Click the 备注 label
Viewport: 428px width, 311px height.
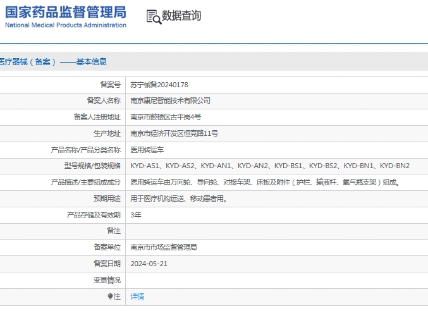click(x=114, y=231)
